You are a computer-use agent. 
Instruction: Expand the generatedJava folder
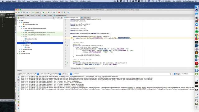coord(20,49)
